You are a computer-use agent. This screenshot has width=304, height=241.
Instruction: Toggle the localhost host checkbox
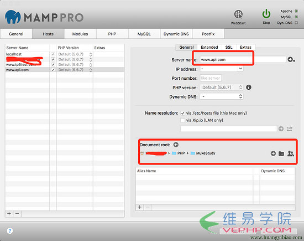tap(53, 54)
